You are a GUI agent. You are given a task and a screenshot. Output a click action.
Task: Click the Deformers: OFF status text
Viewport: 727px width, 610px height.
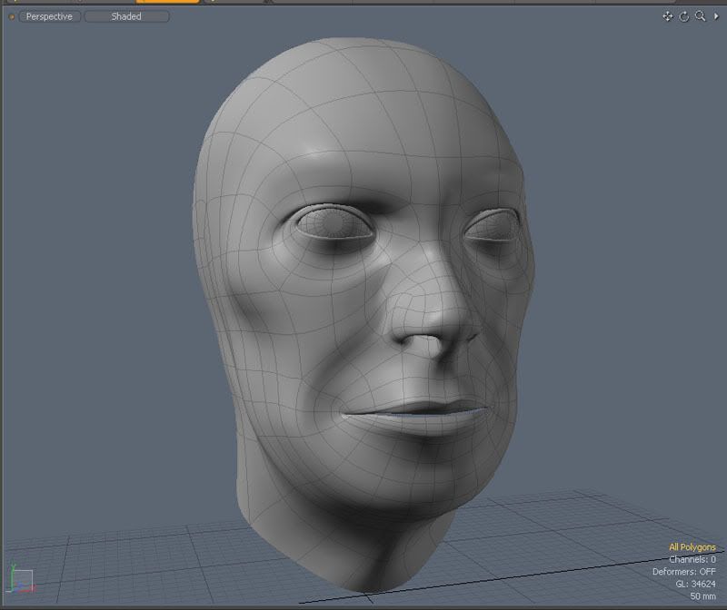(x=683, y=572)
